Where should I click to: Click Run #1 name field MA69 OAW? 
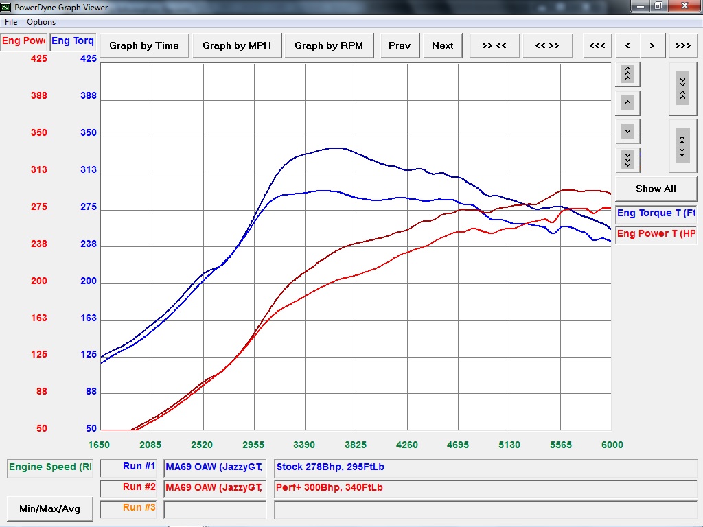(215, 467)
